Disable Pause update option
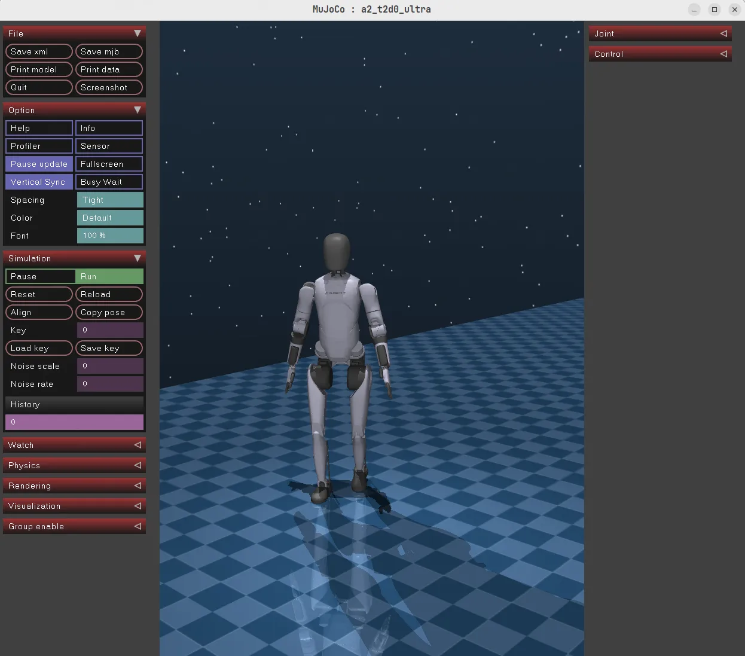Image resolution: width=745 pixels, height=656 pixels. click(39, 164)
